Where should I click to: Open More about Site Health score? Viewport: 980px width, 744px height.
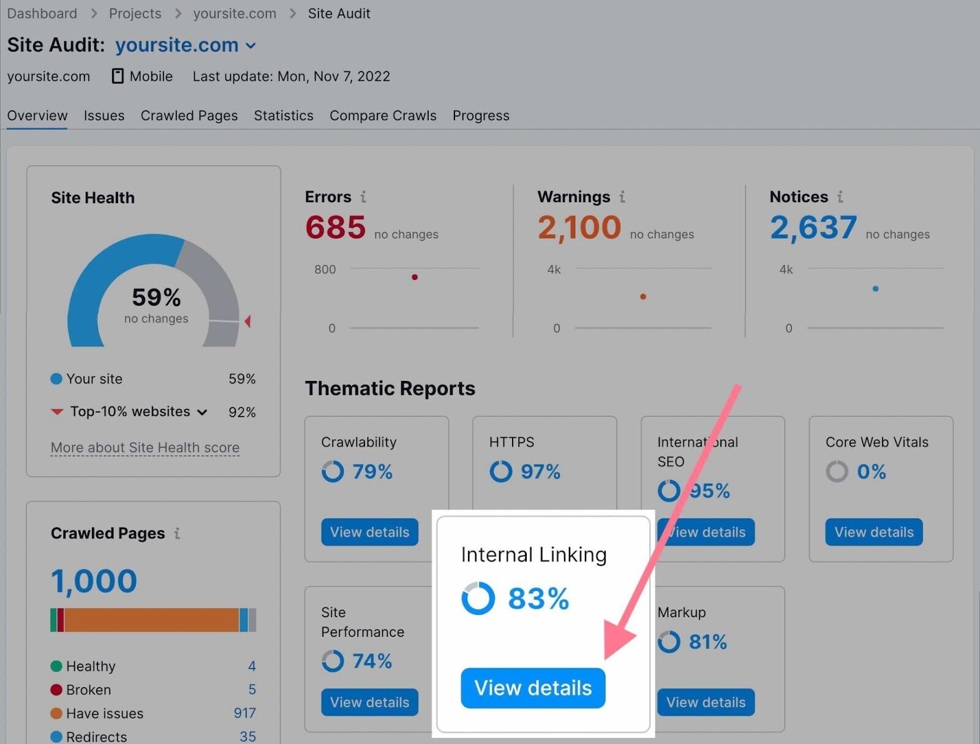(145, 447)
